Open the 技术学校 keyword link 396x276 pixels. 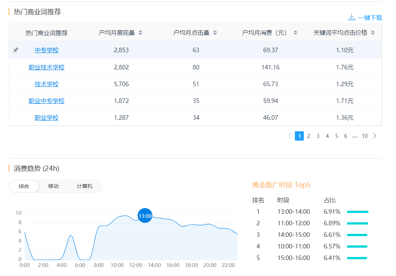[47, 84]
